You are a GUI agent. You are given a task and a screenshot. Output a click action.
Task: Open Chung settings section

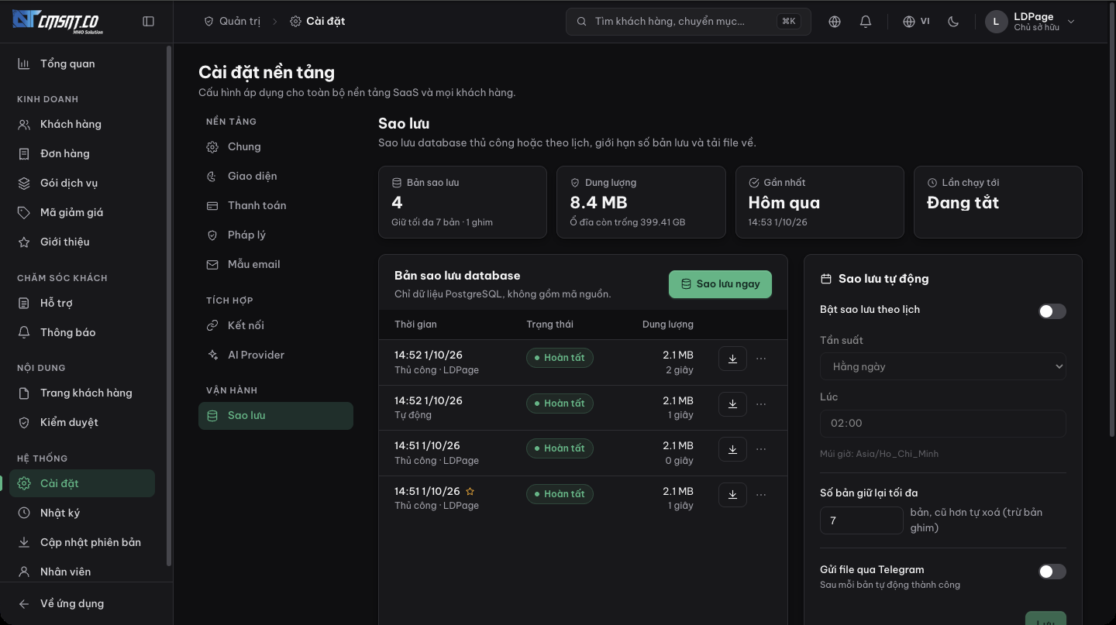click(x=275, y=147)
